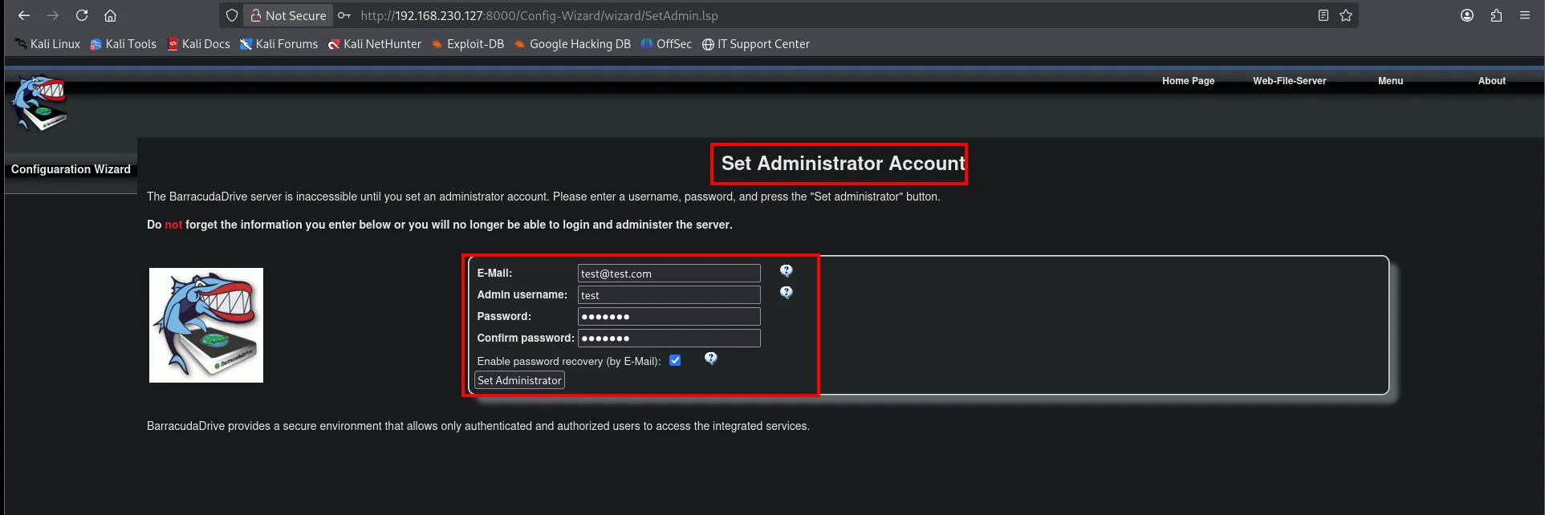Open the Home Page menu item
The image size is (1545, 515).
tap(1188, 81)
